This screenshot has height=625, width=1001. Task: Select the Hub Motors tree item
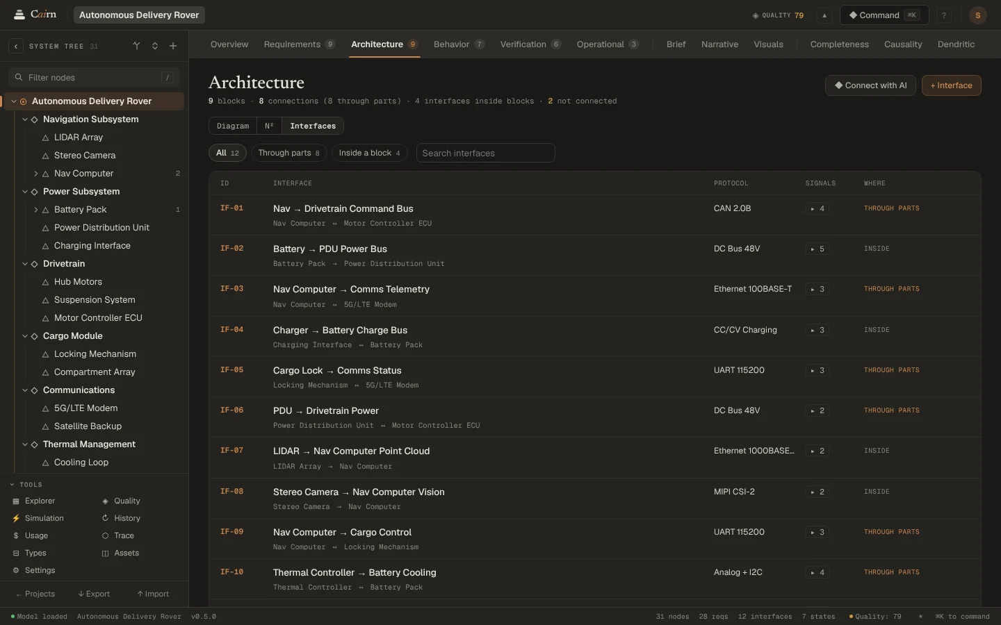(x=78, y=282)
